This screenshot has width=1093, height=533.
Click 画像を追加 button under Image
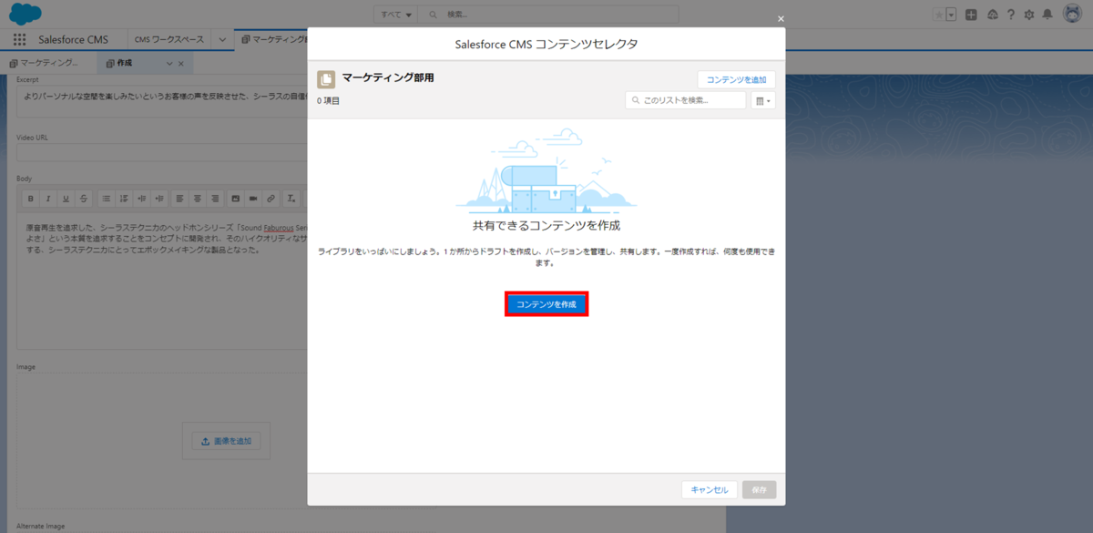pos(226,441)
